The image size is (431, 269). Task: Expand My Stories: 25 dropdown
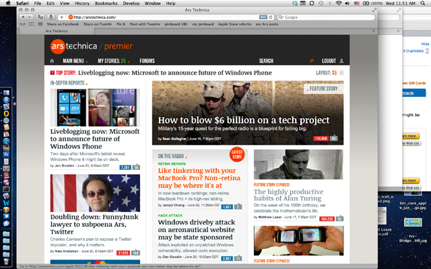tap(114, 61)
